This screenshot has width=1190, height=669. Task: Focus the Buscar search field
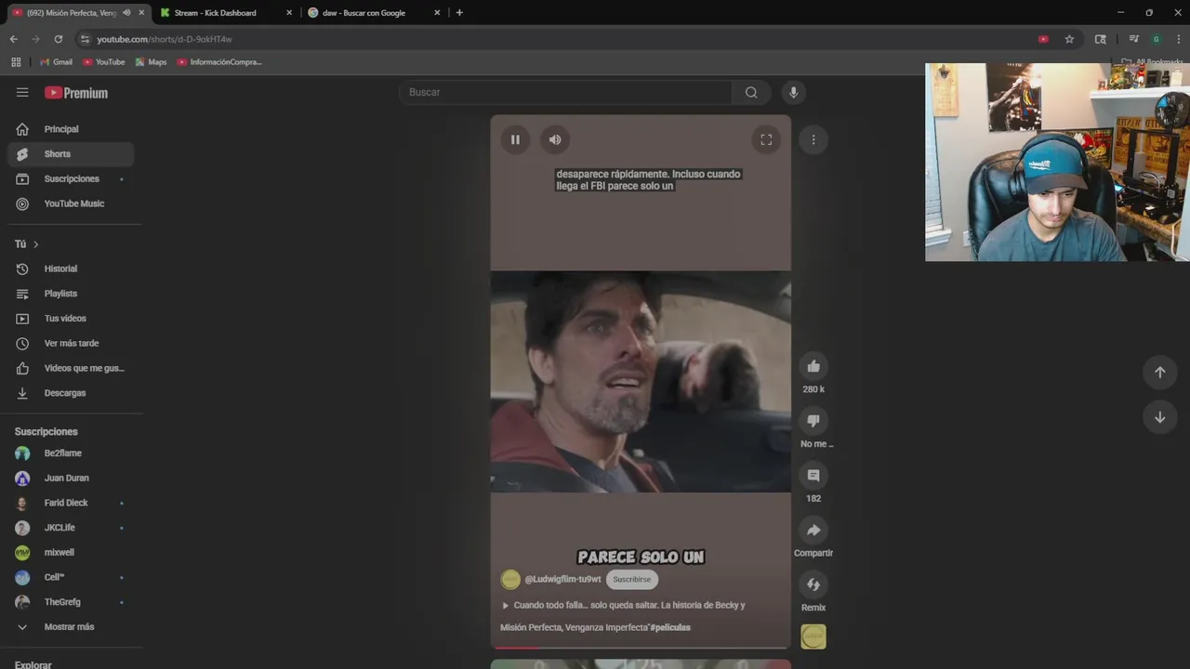(565, 92)
